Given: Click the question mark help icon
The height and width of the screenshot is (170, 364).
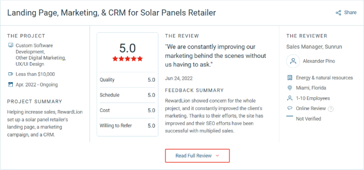Looking at the screenshot, I should click(x=331, y=109).
